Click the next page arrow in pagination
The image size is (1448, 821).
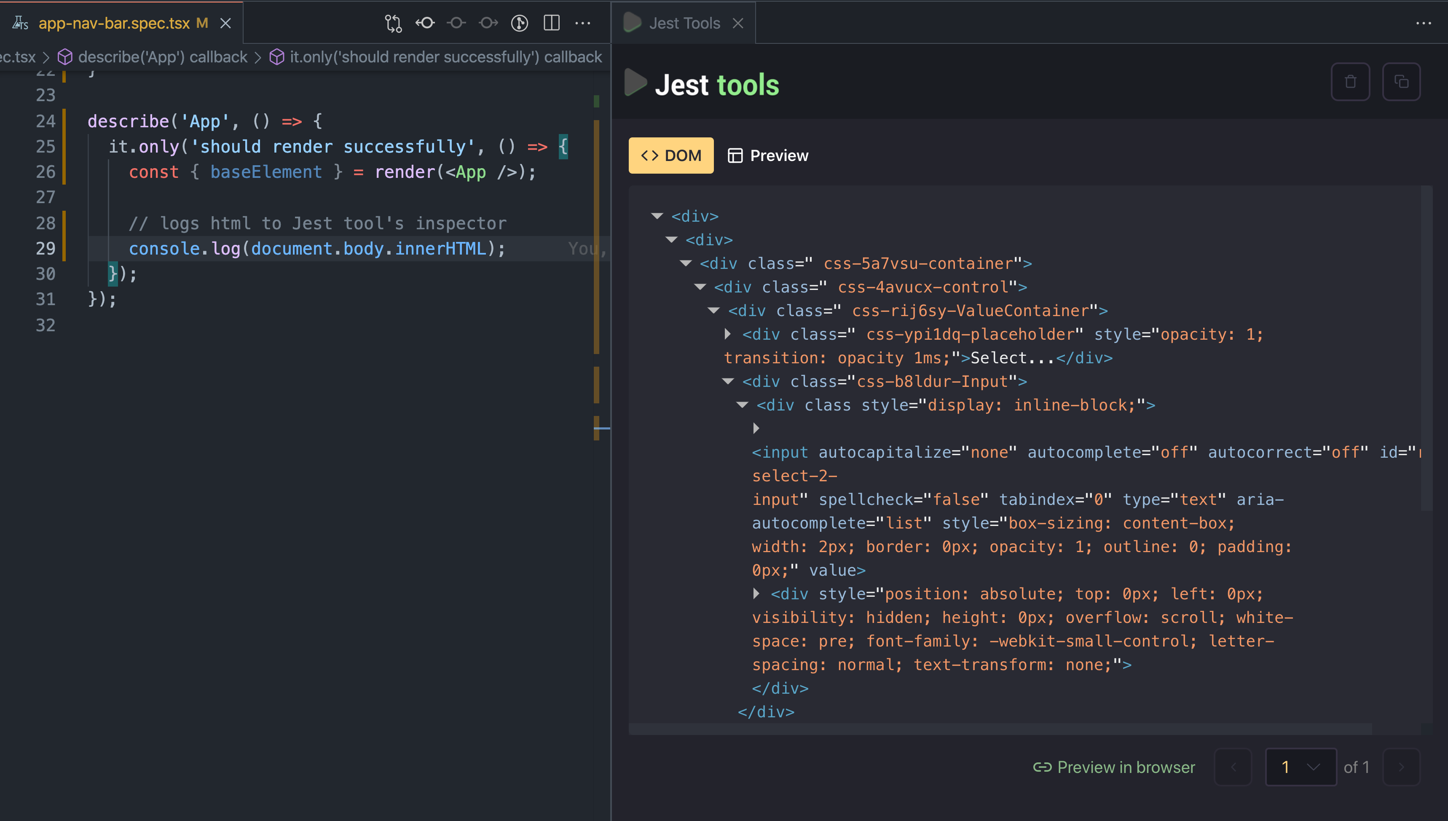pos(1402,767)
